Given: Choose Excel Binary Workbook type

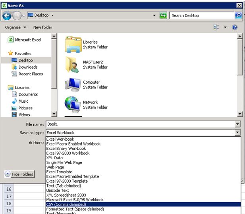Looking at the screenshot, I should coord(143,149).
